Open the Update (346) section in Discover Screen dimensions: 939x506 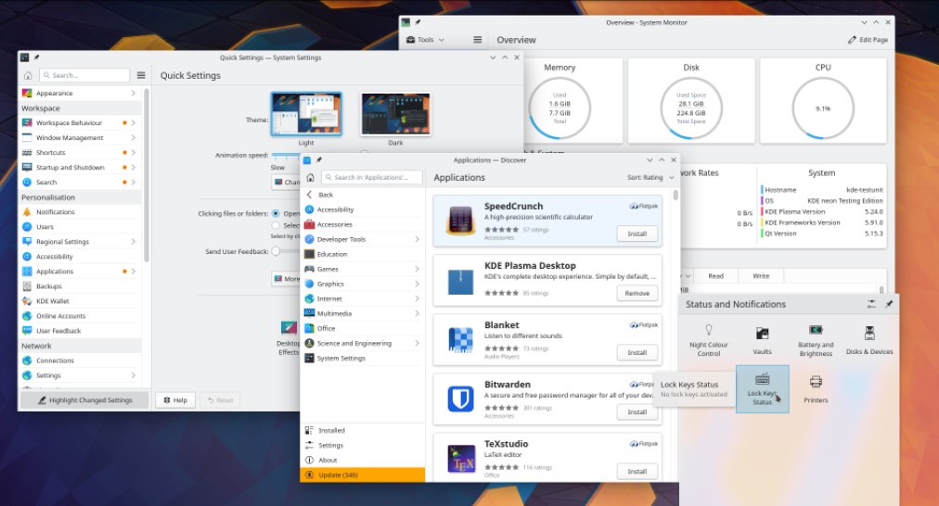pyautogui.click(x=362, y=475)
